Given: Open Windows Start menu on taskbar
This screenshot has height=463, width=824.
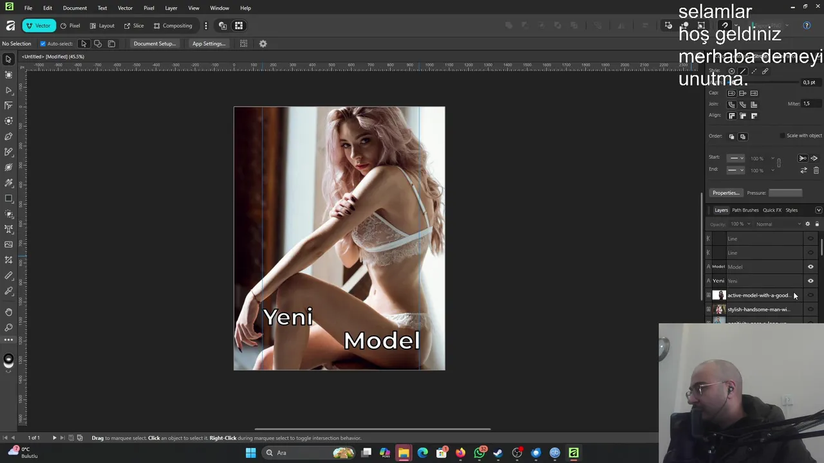Looking at the screenshot, I should point(250,453).
